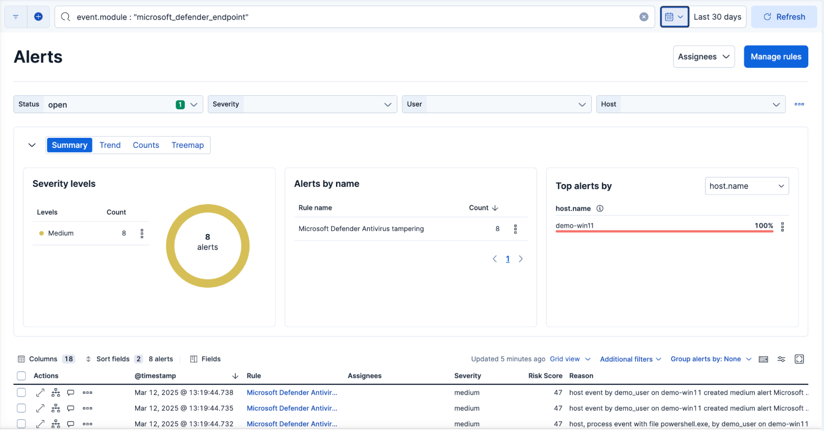
Task: Open Additional filters menu
Action: (630, 359)
